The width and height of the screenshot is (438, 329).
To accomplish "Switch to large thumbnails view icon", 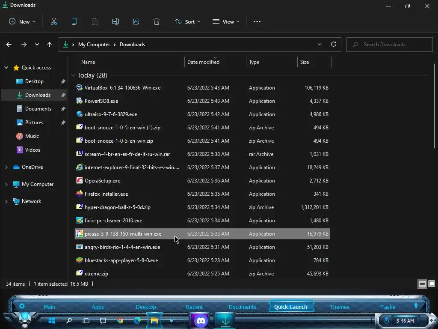I will [432, 284].
